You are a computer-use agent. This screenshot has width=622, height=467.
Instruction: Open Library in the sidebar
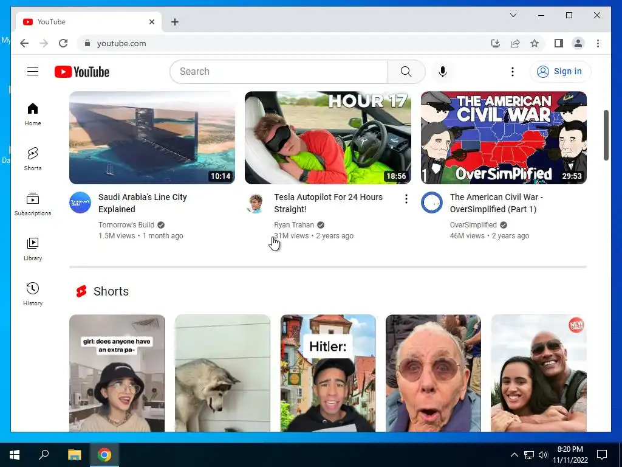(x=33, y=249)
